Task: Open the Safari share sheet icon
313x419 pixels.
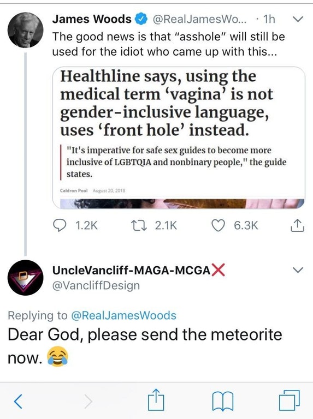Action: coord(156,399)
